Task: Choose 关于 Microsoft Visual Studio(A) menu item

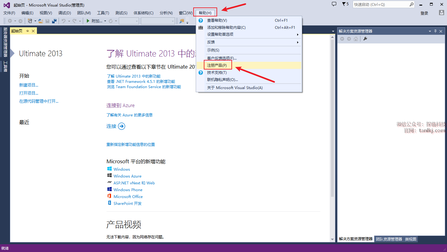Action: point(235,88)
